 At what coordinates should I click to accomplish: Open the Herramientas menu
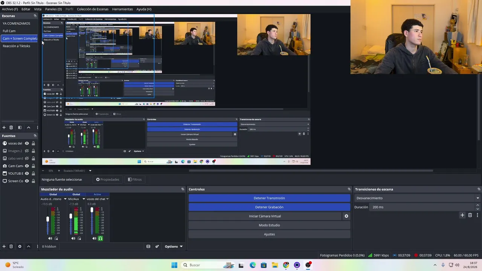(x=122, y=9)
